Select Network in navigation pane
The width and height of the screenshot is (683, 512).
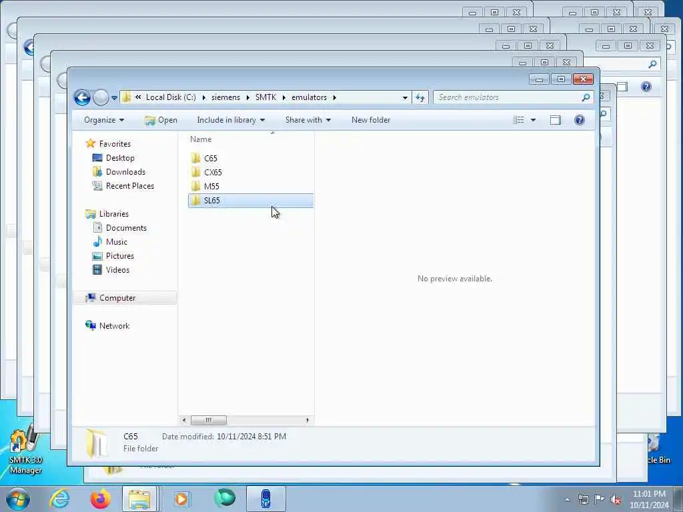tap(114, 325)
